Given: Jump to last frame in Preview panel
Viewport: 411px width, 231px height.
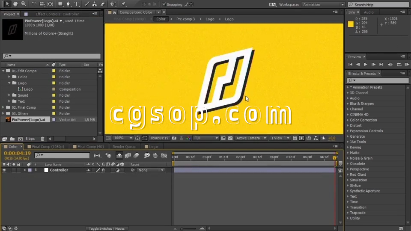Looking at the screenshot, I should [381, 65].
